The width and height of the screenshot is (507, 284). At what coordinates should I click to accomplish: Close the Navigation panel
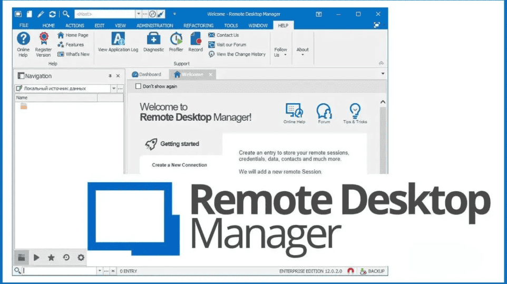click(x=118, y=76)
